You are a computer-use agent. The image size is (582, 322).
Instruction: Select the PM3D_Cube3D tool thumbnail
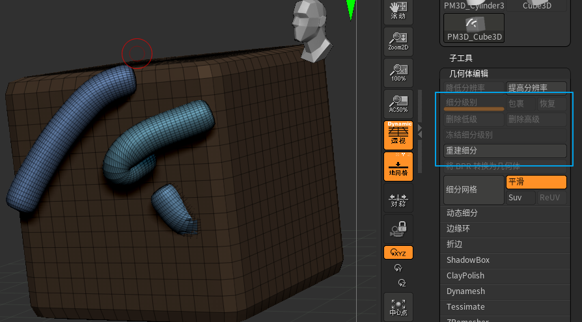(x=474, y=28)
